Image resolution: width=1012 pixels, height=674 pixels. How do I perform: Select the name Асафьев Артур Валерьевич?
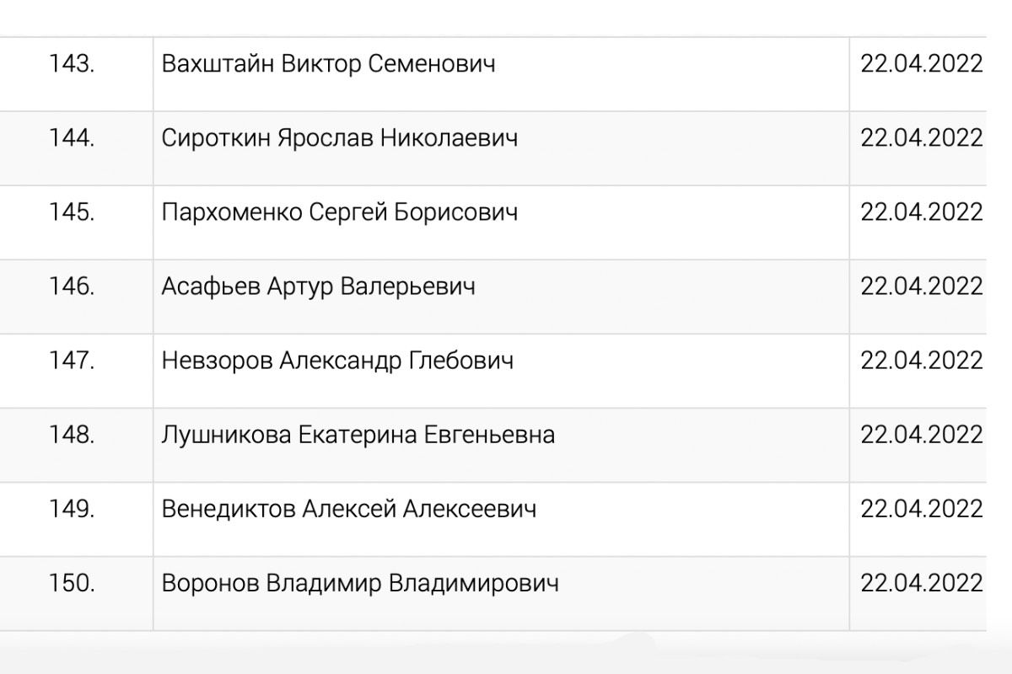pyautogui.click(x=318, y=286)
